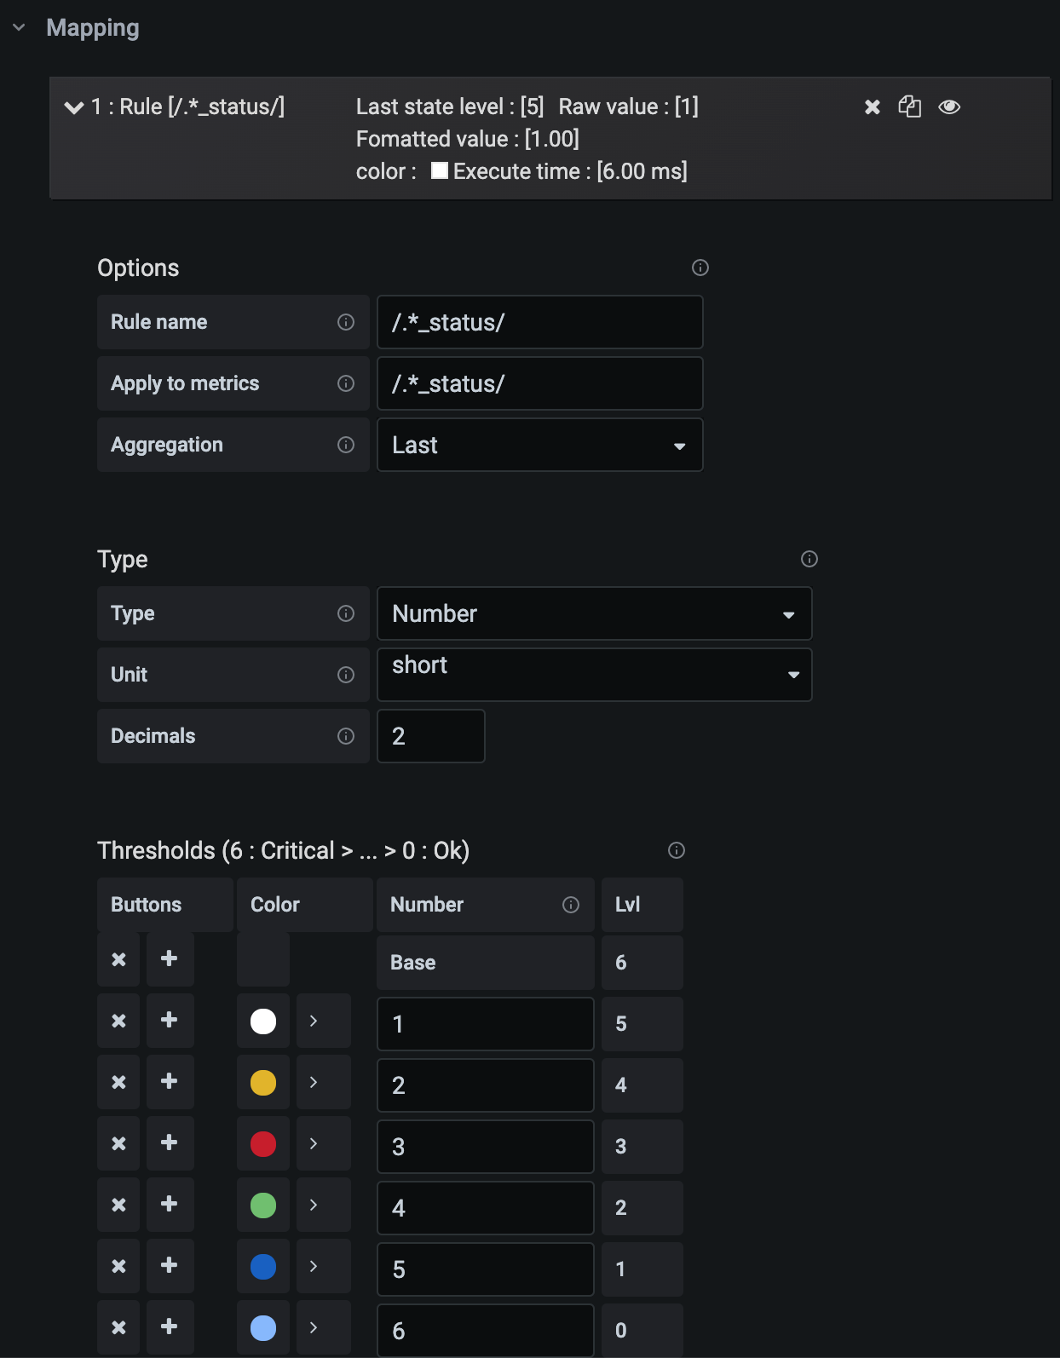Viewport: 1060px width, 1358px height.
Task: Click the info icon next to Unit
Action: tap(345, 675)
